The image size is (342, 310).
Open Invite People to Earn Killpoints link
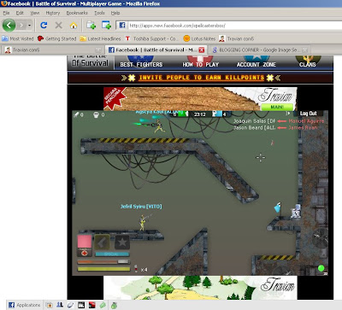click(x=201, y=78)
